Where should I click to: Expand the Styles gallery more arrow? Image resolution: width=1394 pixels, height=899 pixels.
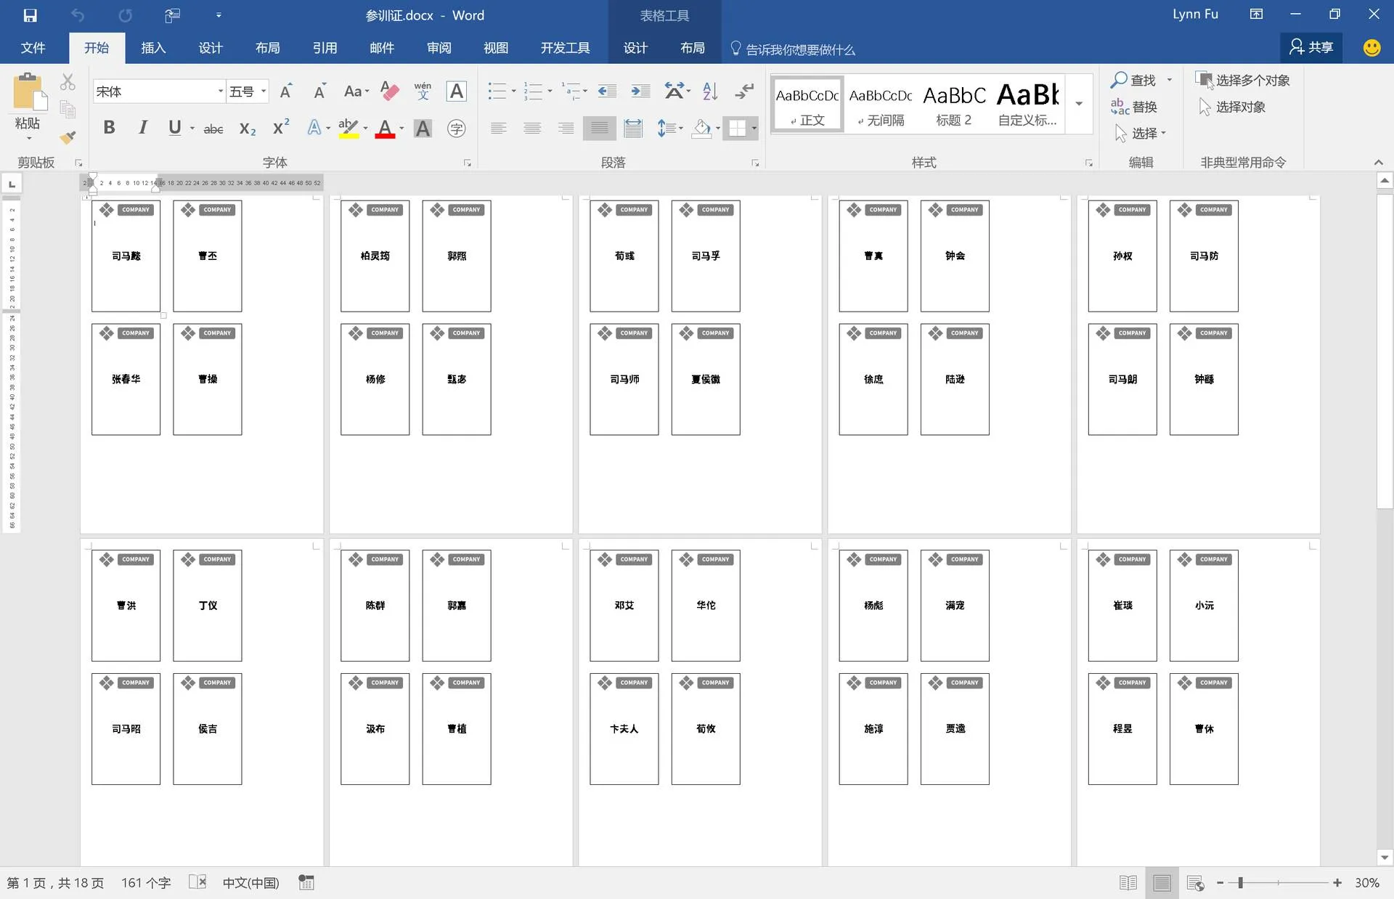(1079, 104)
